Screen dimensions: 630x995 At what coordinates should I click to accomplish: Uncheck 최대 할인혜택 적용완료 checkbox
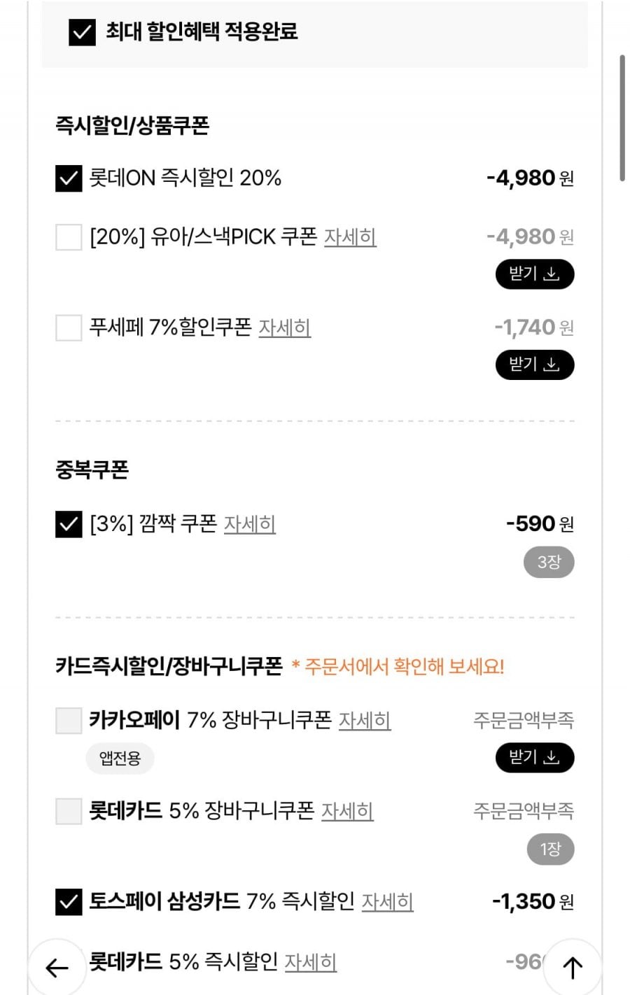point(82,32)
